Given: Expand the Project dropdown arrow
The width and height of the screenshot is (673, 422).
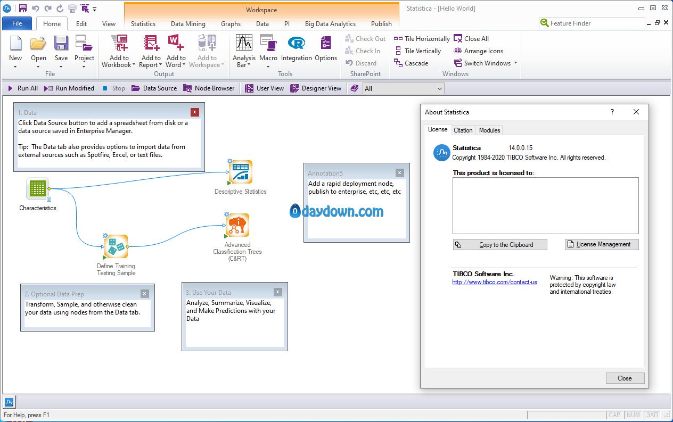Looking at the screenshot, I should [x=84, y=67].
